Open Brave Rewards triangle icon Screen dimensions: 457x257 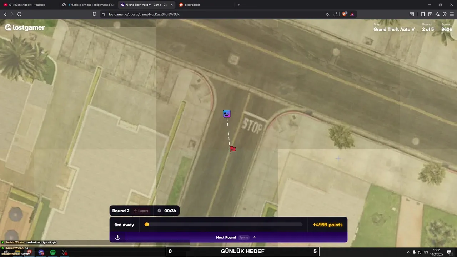point(352,14)
